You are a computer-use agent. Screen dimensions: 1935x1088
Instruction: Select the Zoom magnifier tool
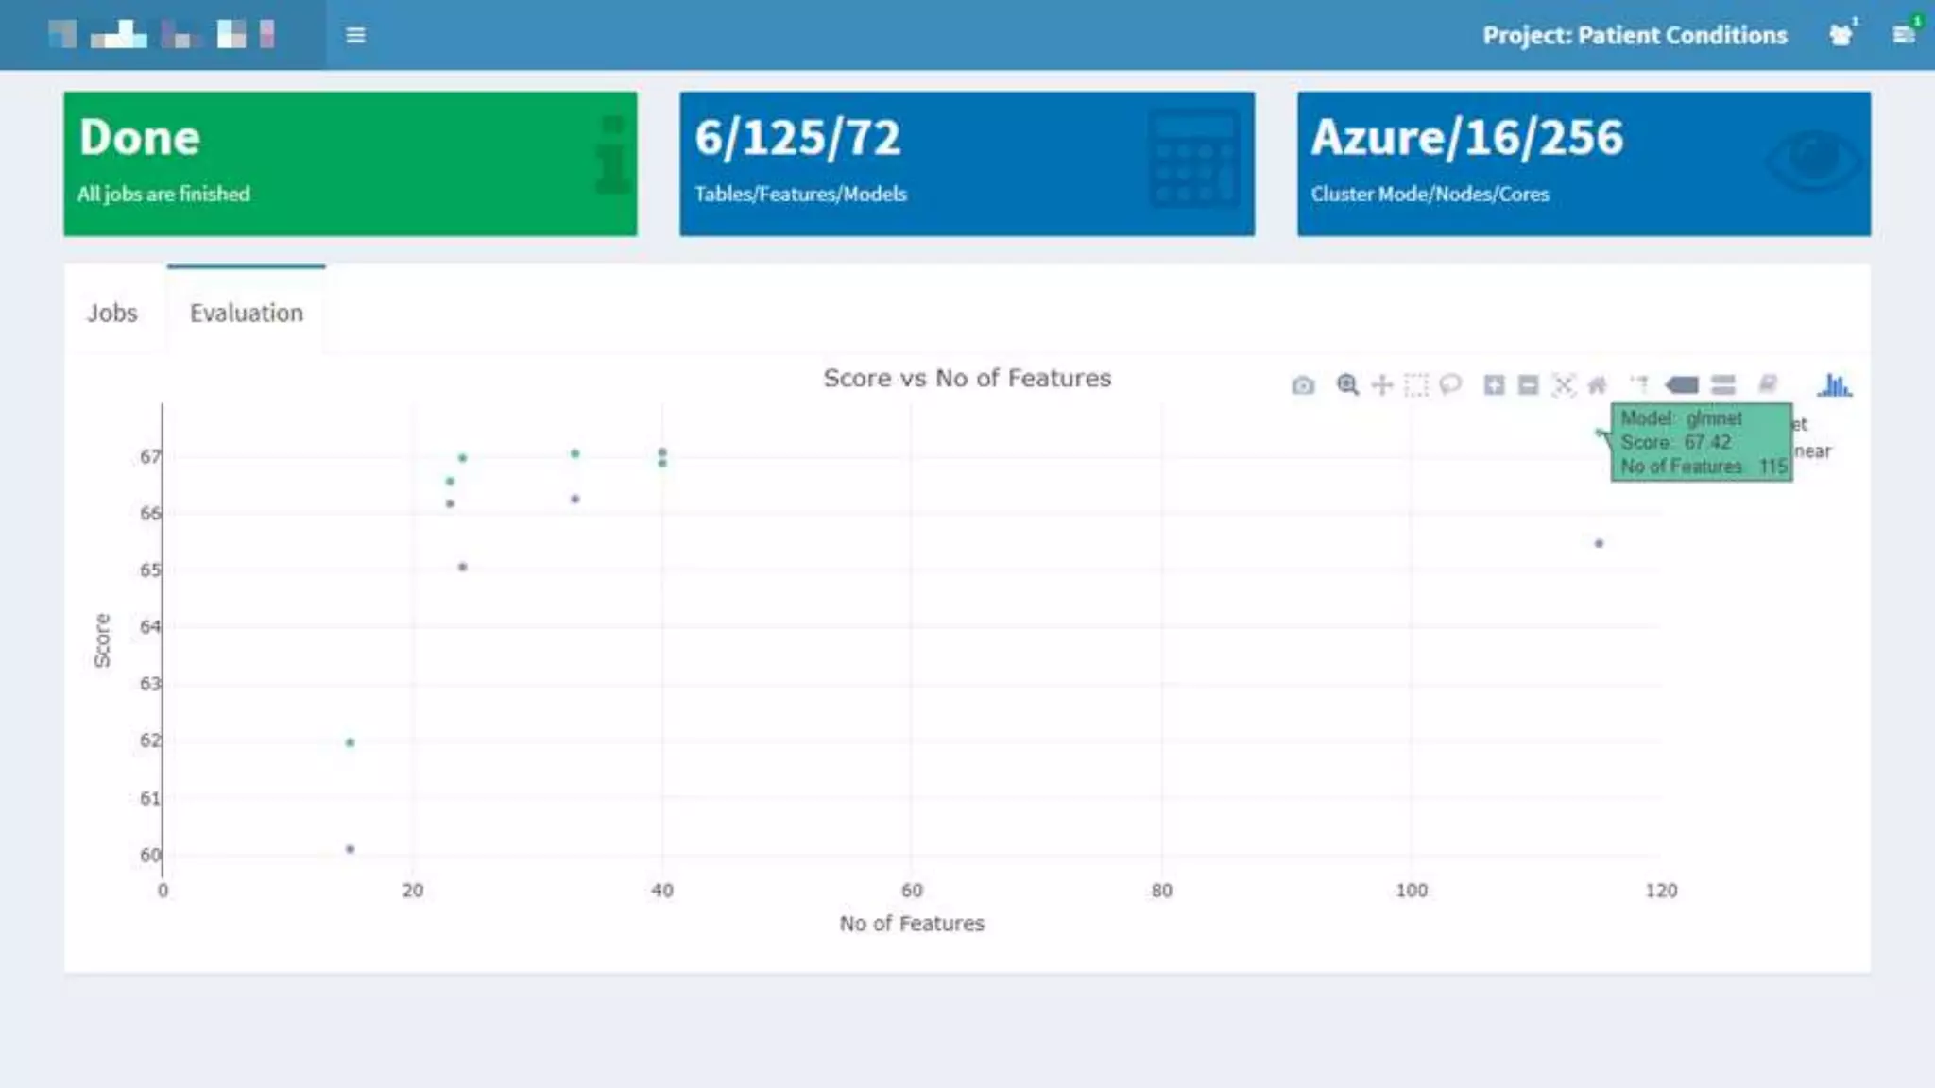(x=1347, y=385)
